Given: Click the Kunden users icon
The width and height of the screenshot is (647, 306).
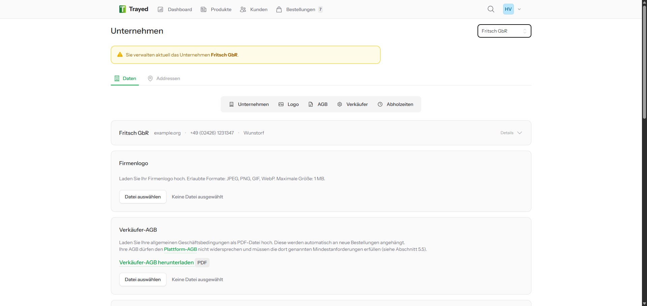Looking at the screenshot, I should point(243,9).
